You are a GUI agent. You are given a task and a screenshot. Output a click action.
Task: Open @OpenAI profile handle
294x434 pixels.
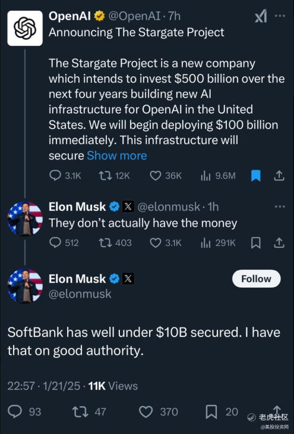tap(134, 16)
